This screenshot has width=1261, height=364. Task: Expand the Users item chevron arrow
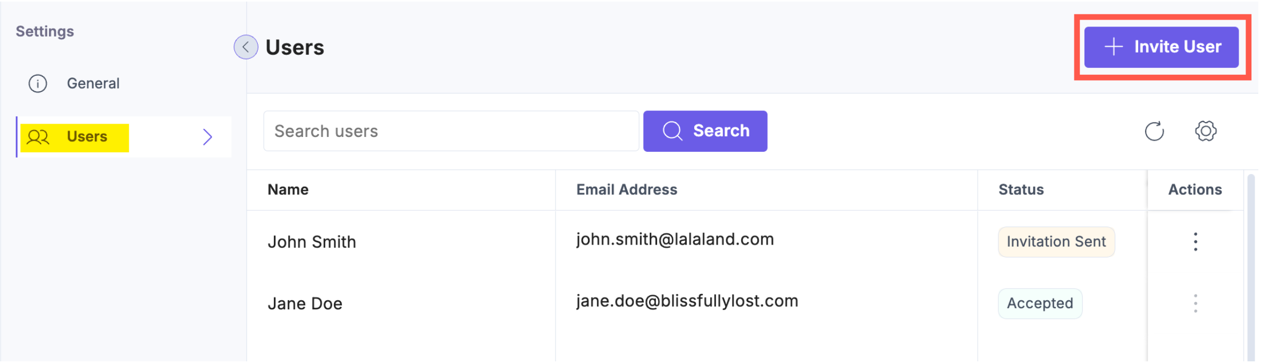tap(208, 137)
